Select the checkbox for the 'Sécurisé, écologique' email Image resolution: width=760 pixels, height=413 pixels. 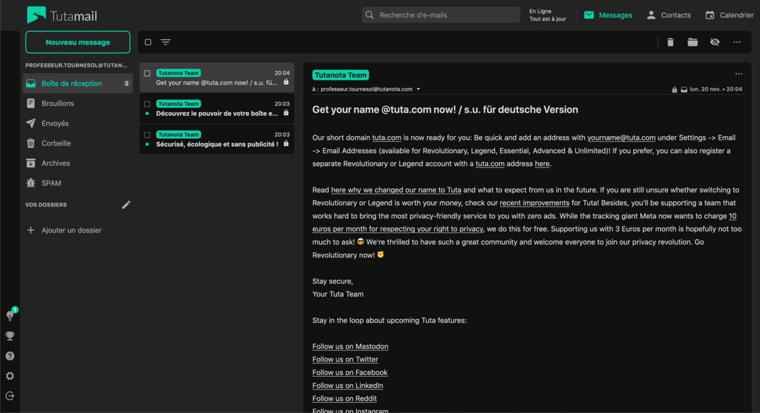[148, 135]
